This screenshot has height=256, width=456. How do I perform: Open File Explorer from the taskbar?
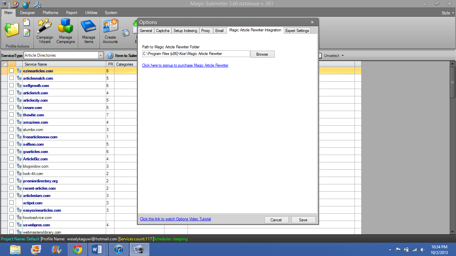coord(15,249)
